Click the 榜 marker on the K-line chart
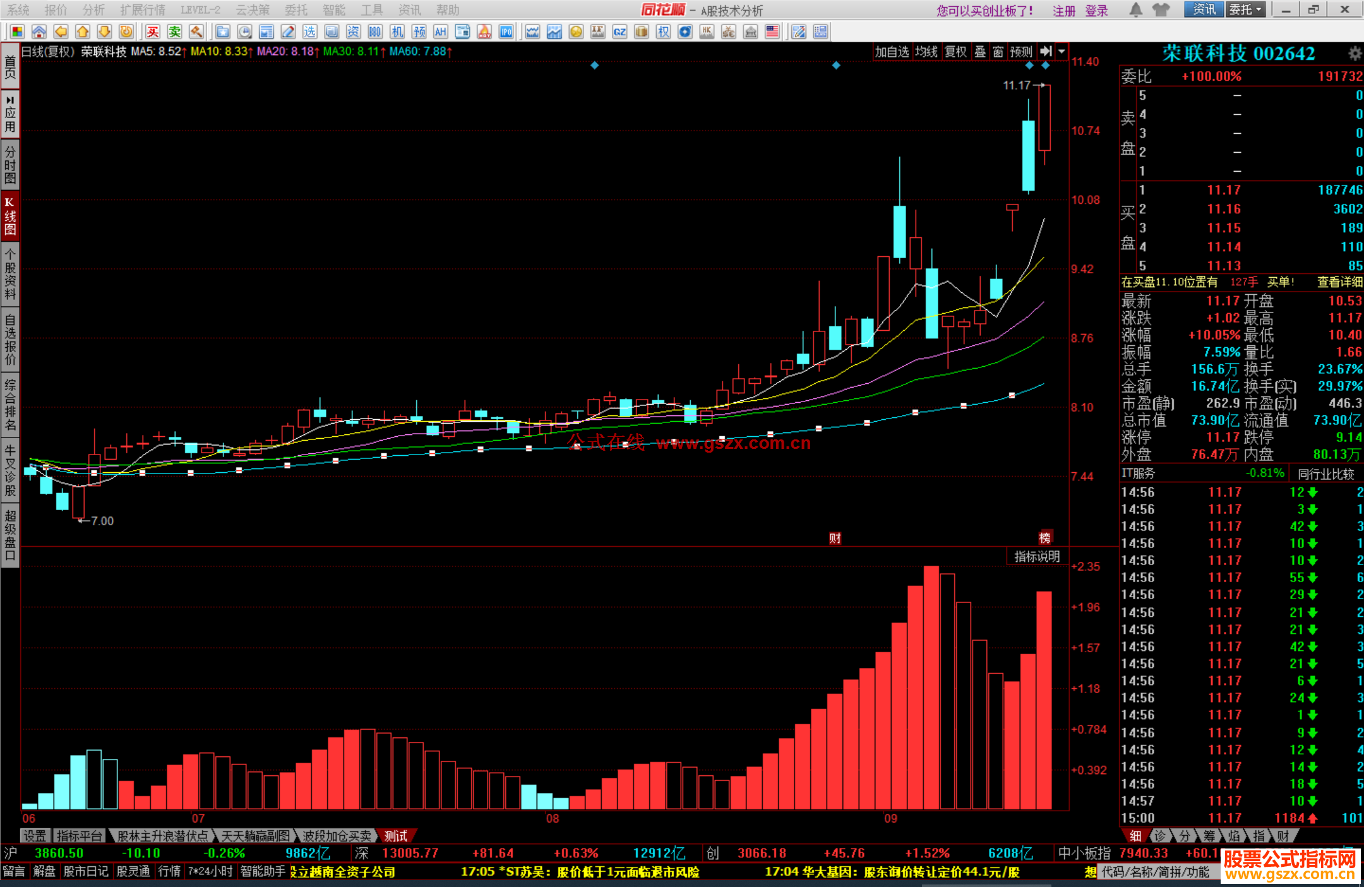This screenshot has width=1364, height=887. point(1045,538)
